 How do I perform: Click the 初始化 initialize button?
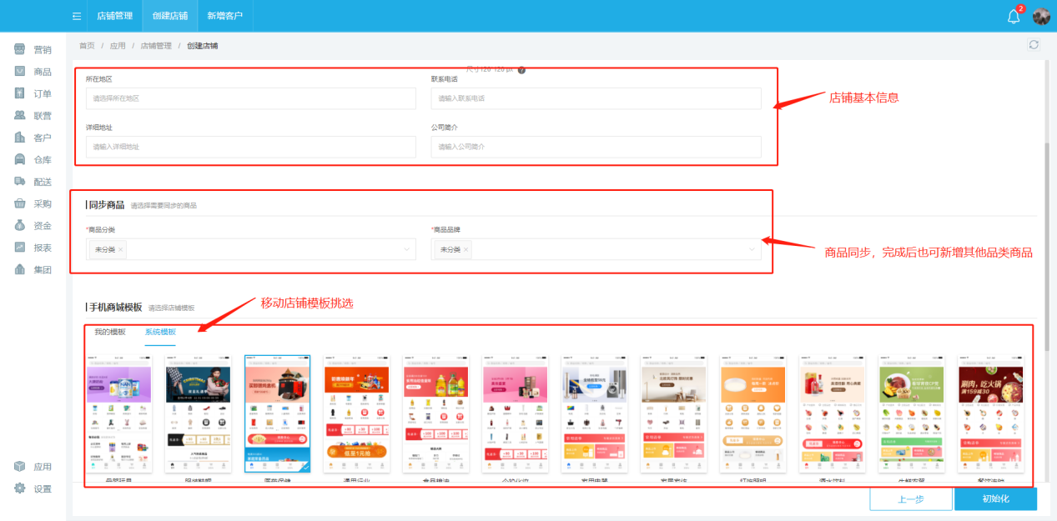point(995,498)
